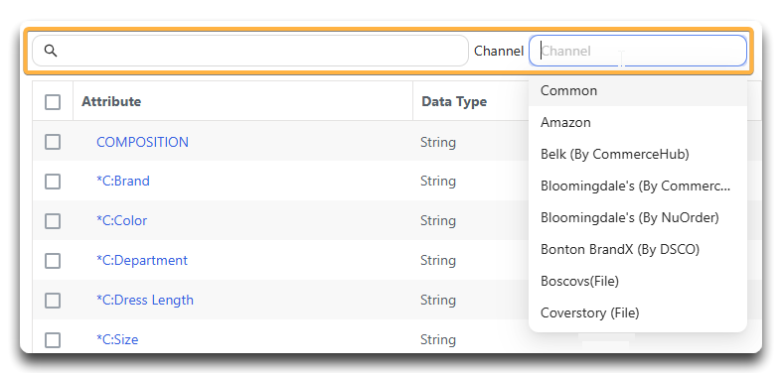Click the *C:Size attribute link
The height and width of the screenshot is (373, 782).
[x=117, y=339]
